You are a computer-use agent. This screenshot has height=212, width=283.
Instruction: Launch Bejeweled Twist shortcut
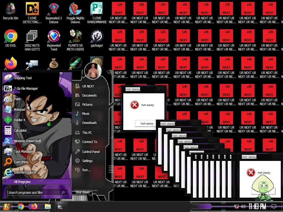54,40
